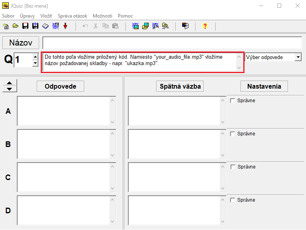
Task: Open the Výber odpovede question type dropdown
Action: pos(298,57)
